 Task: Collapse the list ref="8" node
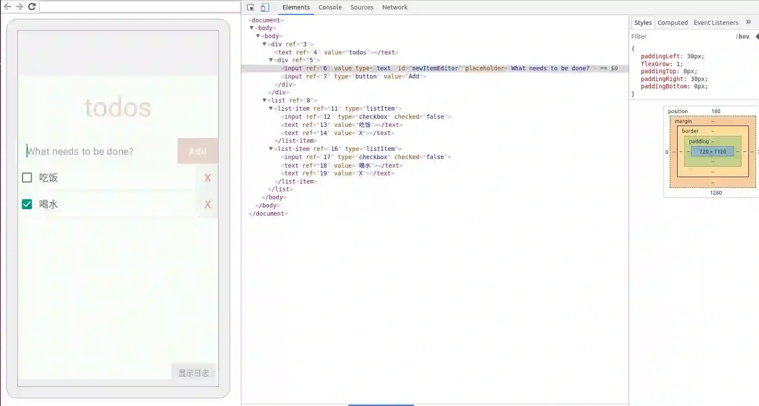(x=264, y=100)
